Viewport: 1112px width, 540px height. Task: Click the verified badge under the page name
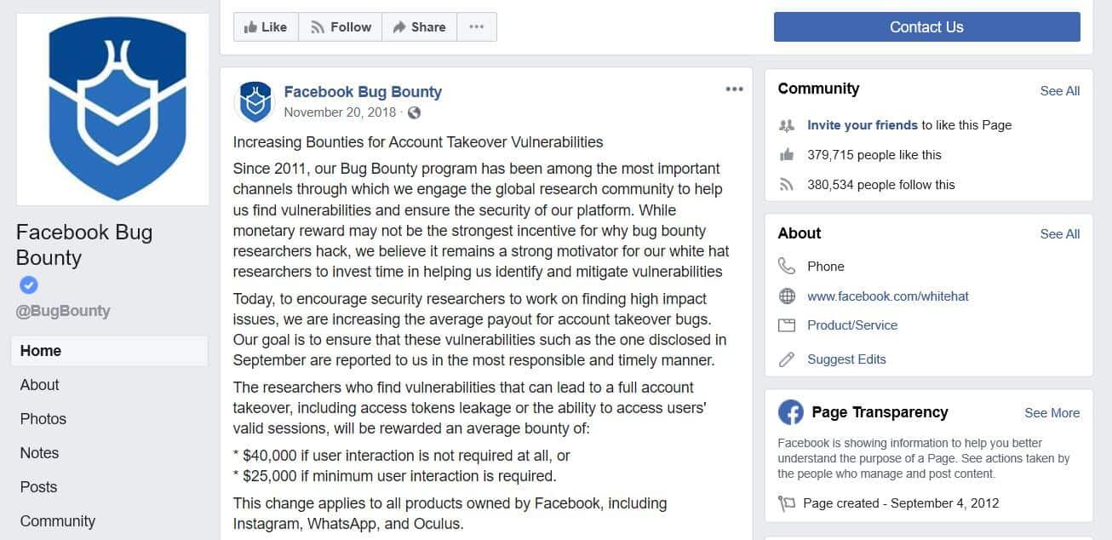tap(28, 285)
